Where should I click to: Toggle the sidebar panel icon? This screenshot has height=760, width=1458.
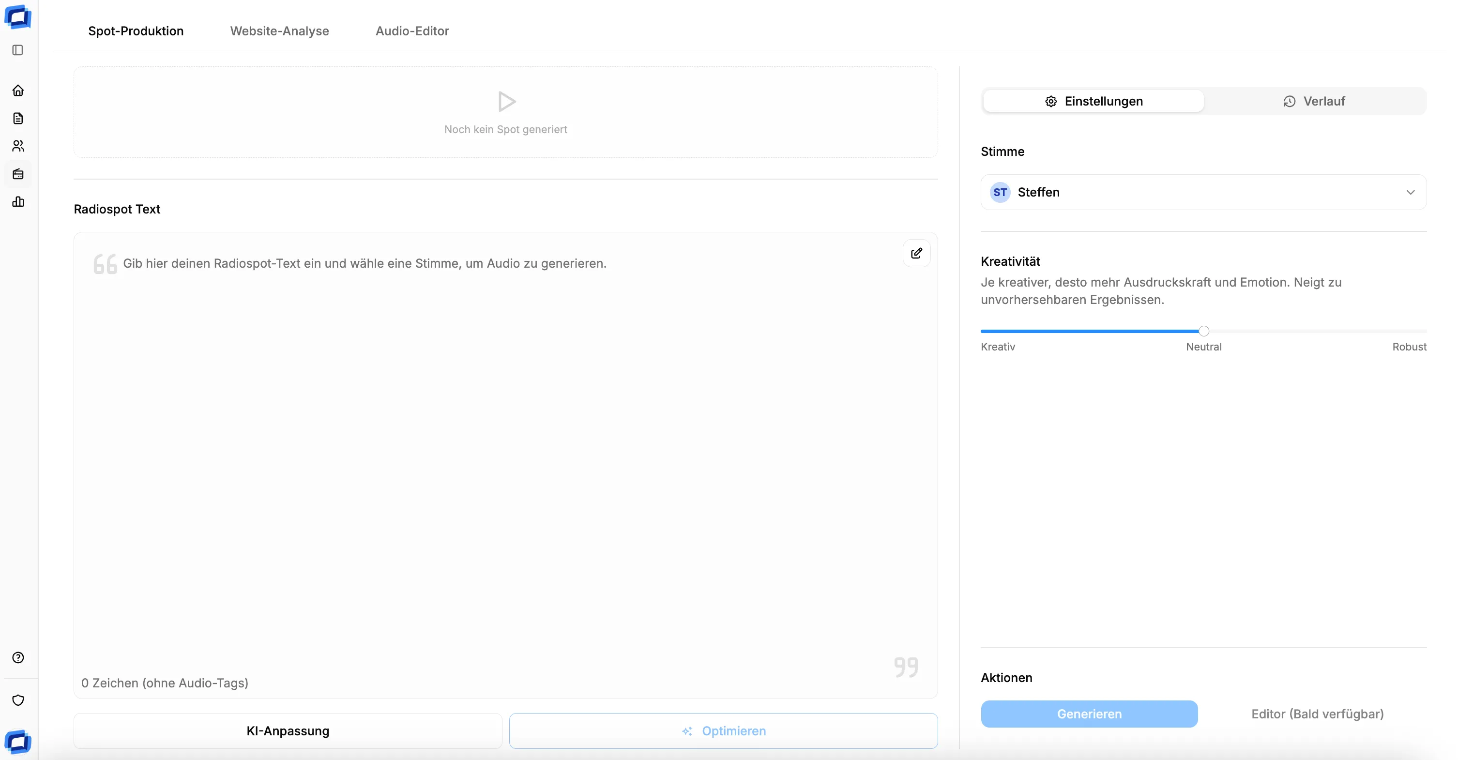coord(18,50)
